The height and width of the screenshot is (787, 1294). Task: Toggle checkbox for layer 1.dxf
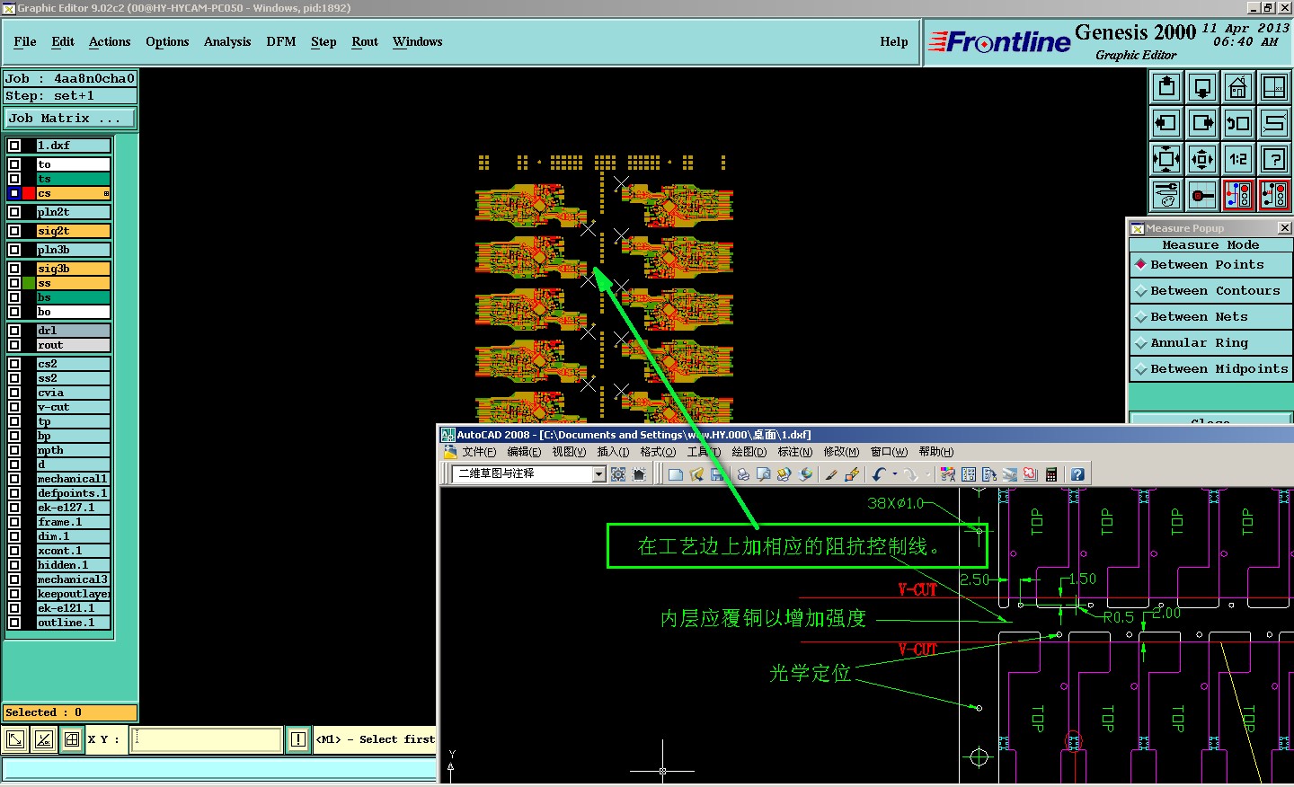click(14, 146)
